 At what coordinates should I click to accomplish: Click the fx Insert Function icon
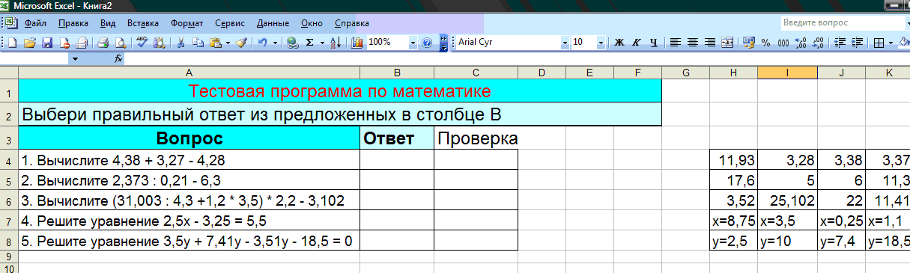coord(118,58)
